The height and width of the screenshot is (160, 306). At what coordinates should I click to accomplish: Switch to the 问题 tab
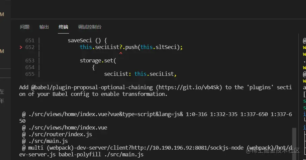point(25,27)
